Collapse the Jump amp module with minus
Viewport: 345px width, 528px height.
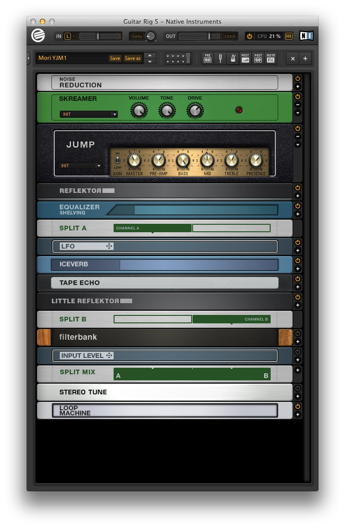point(297,136)
